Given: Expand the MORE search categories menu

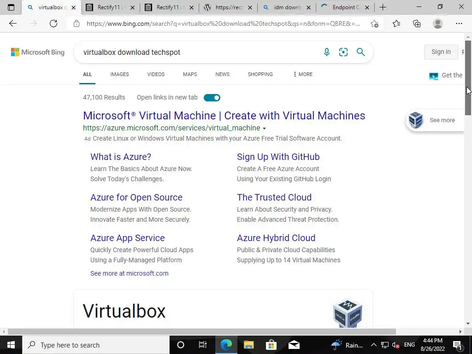Looking at the screenshot, I should 303,74.
